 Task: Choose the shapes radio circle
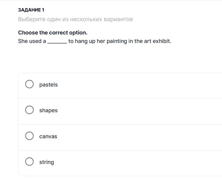[x=29, y=110]
